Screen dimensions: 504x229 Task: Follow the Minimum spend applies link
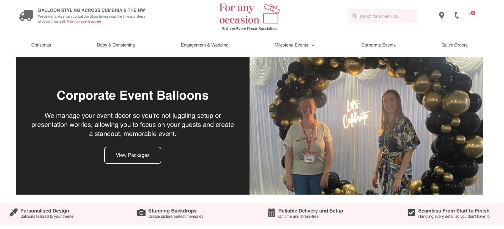click(x=84, y=21)
